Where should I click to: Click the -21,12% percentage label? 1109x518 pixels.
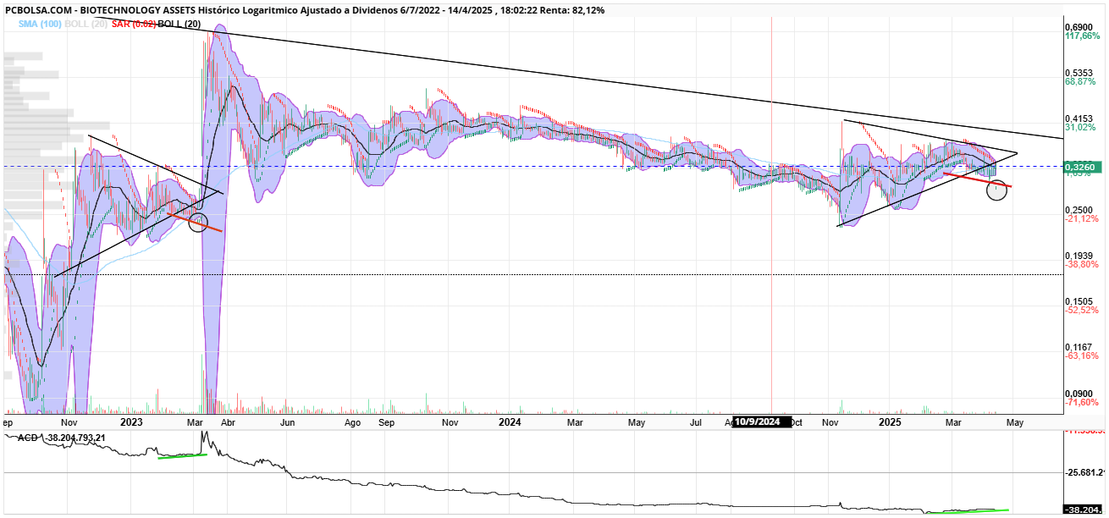(1082, 219)
